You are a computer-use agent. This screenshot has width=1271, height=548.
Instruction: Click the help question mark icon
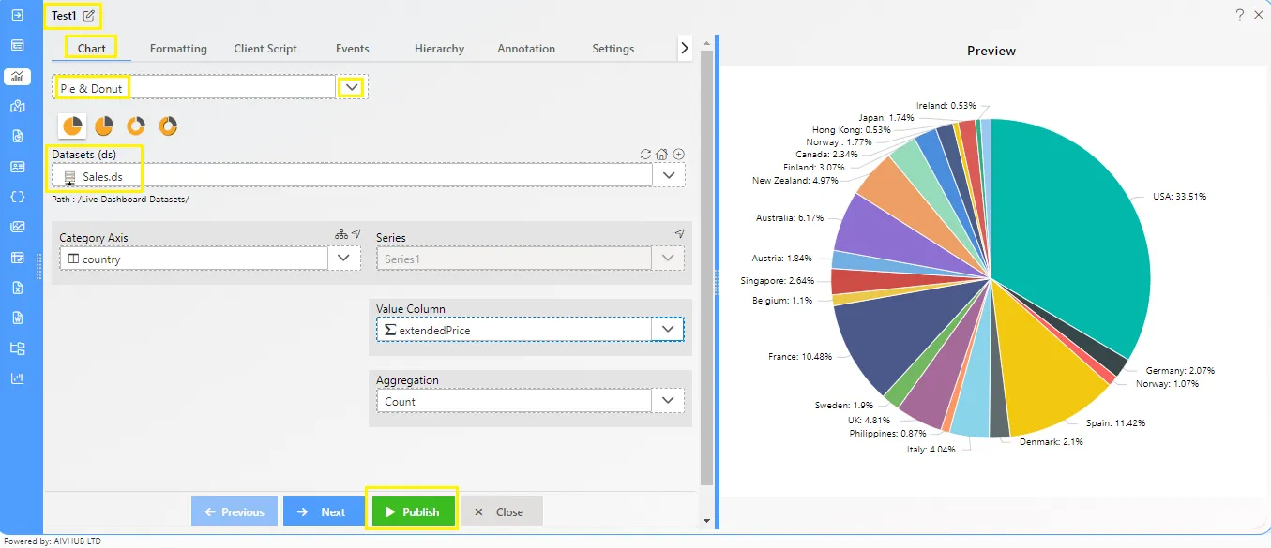1239,15
